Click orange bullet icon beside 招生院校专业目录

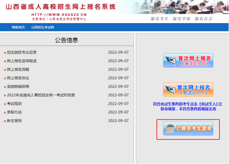5,53
